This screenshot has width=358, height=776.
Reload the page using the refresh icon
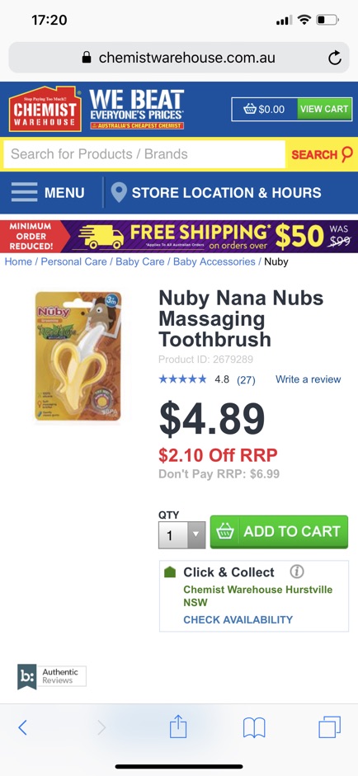click(x=335, y=58)
